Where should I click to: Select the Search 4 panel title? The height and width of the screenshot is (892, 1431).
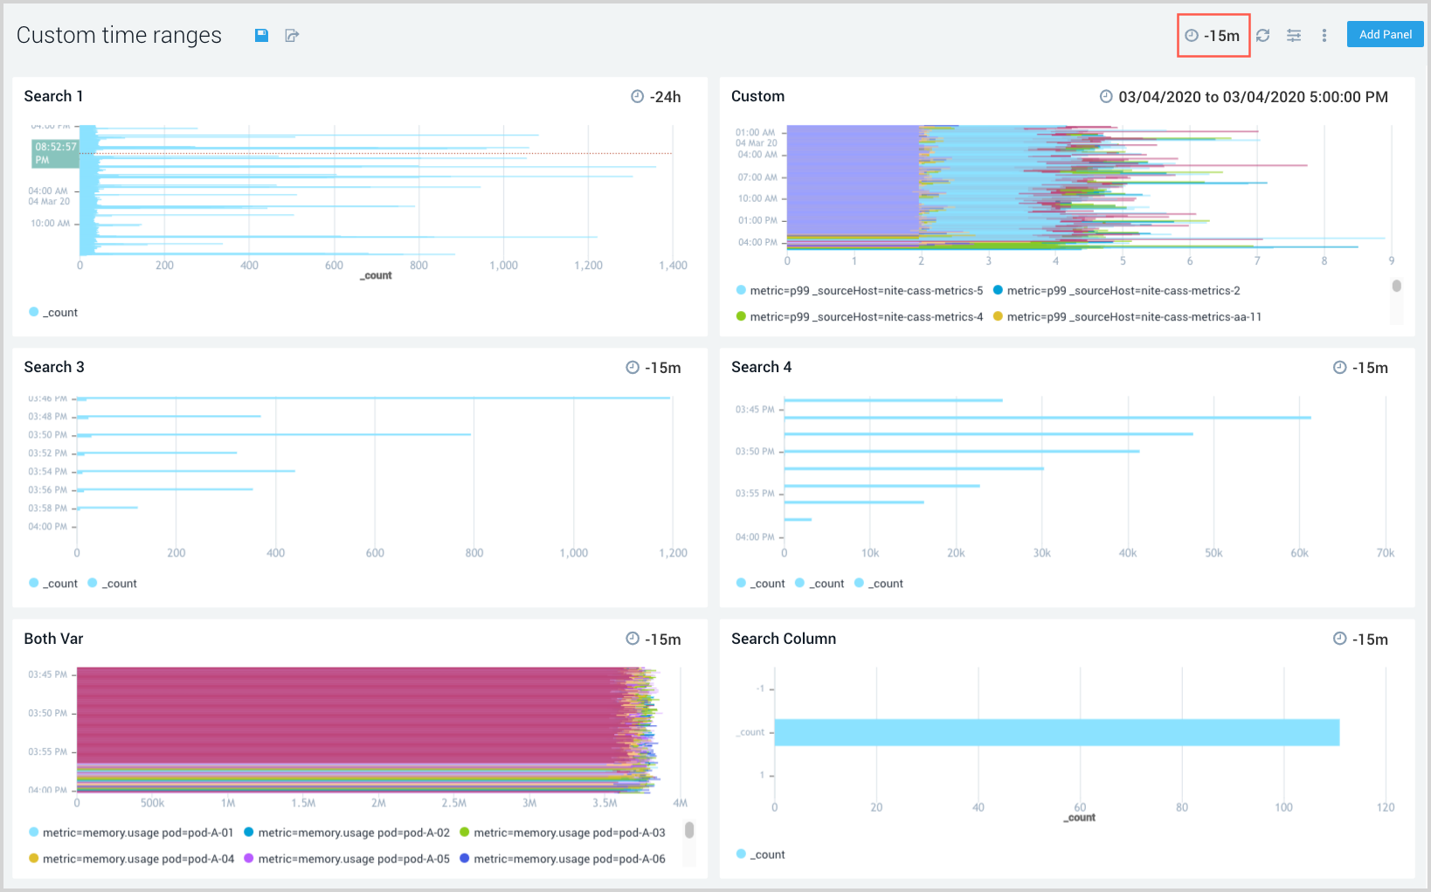[761, 367]
